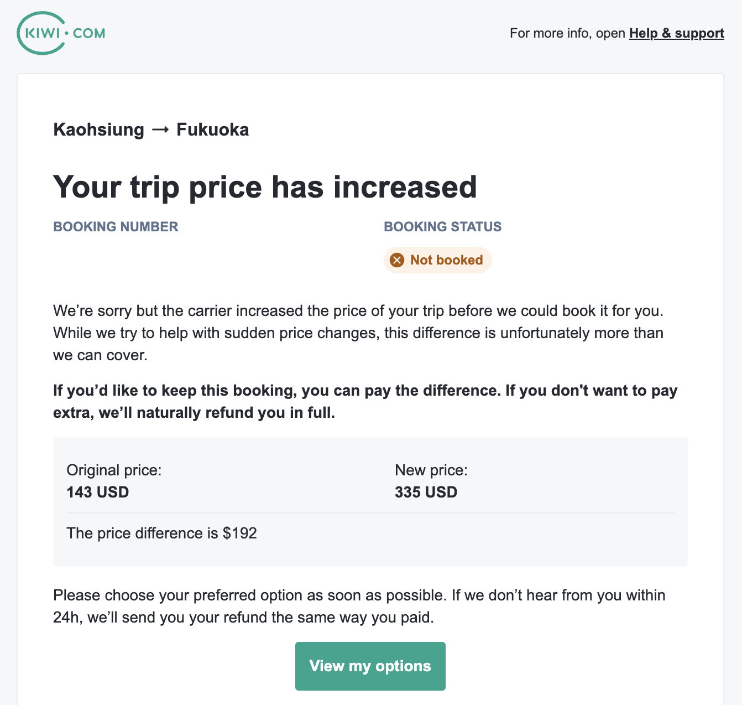Viewport: 742px width, 705px height.
Task: Click the refund within 24h notice paragraph
Action: [x=359, y=606]
